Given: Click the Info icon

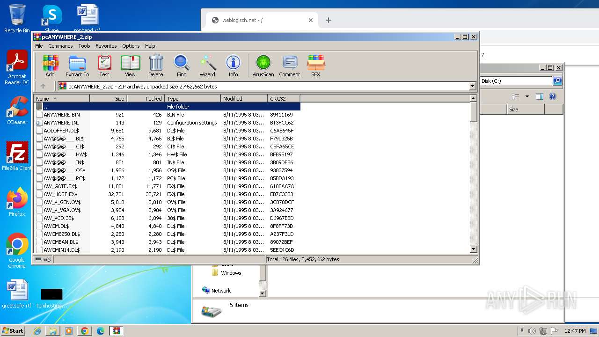Looking at the screenshot, I should click(x=233, y=66).
